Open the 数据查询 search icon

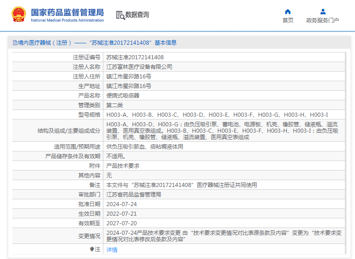point(120,15)
